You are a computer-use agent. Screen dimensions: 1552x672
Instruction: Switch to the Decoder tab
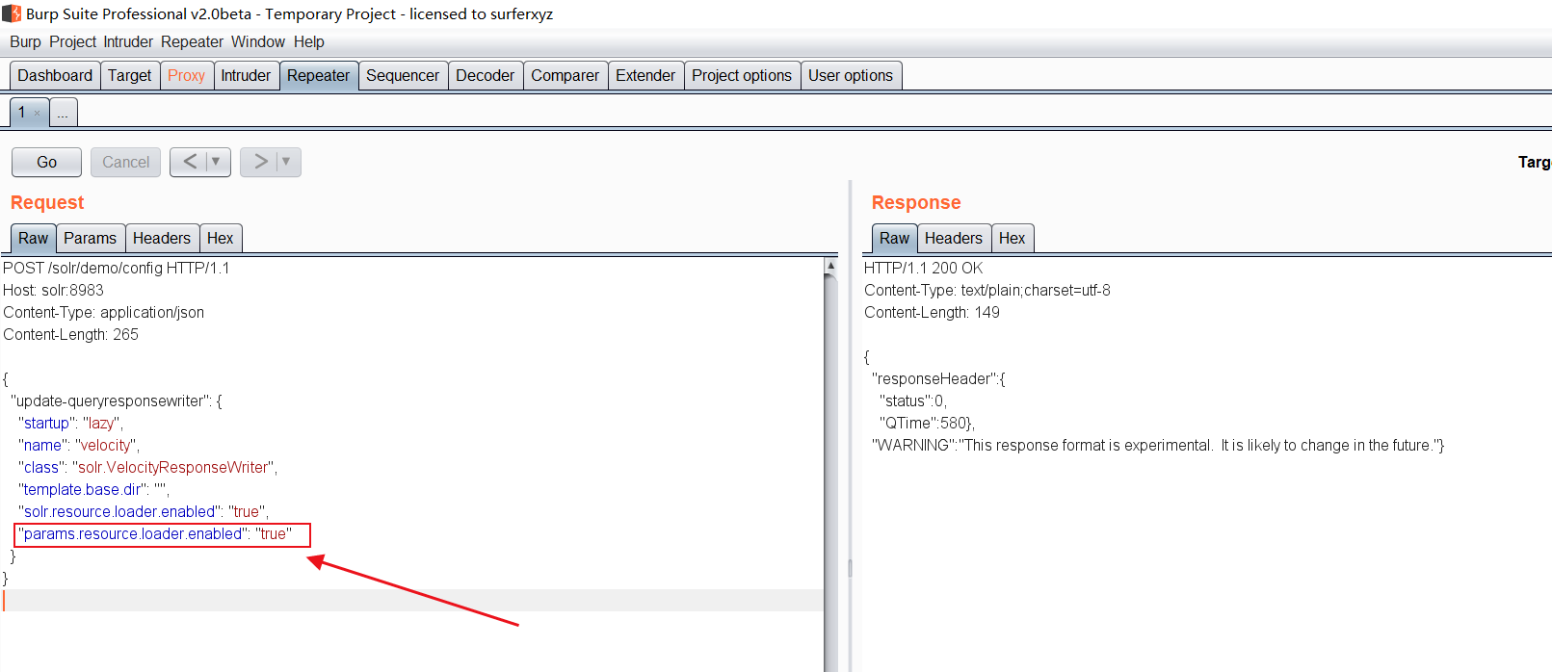(x=485, y=75)
